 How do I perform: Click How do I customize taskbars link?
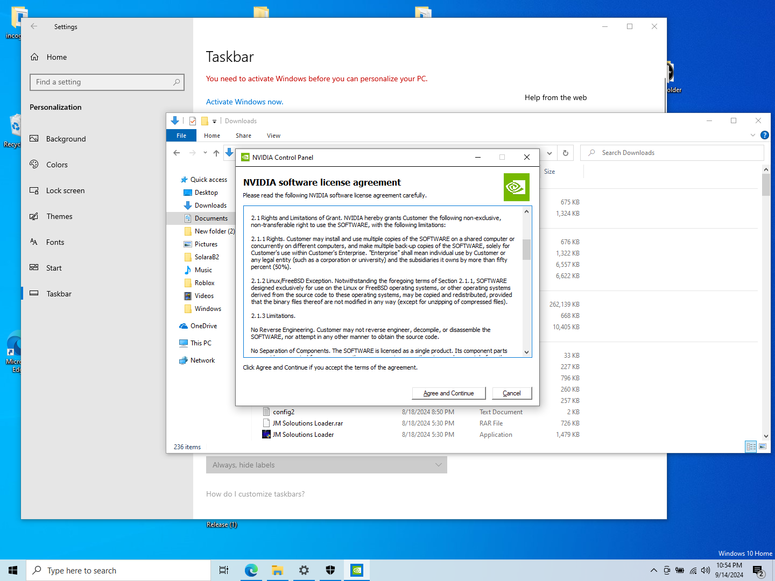coord(255,494)
